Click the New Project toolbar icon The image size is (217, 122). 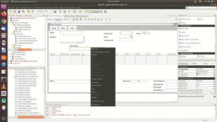[x=15, y=12]
